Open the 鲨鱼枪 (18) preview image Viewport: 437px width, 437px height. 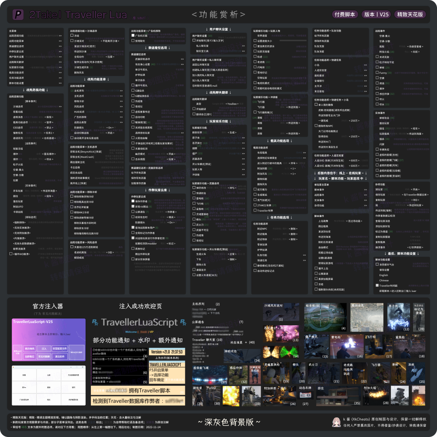[410, 347]
